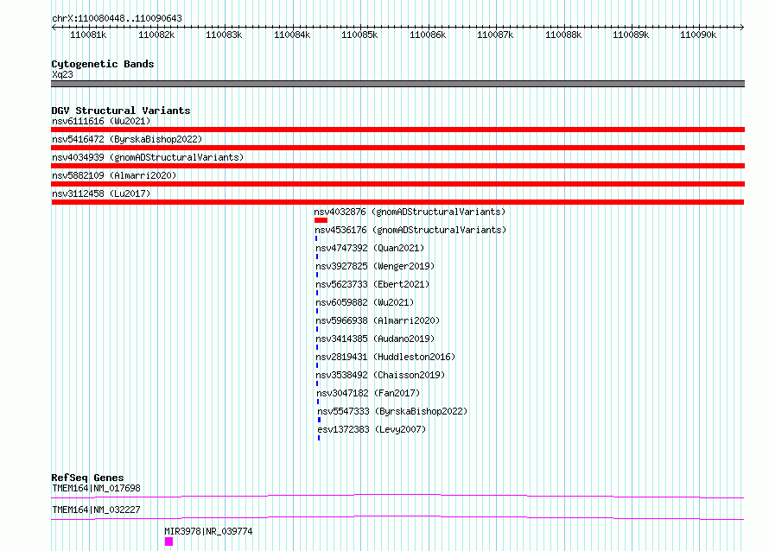Click magenta MIR3978 gene box
769x551 pixels.
pyautogui.click(x=168, y=541)
